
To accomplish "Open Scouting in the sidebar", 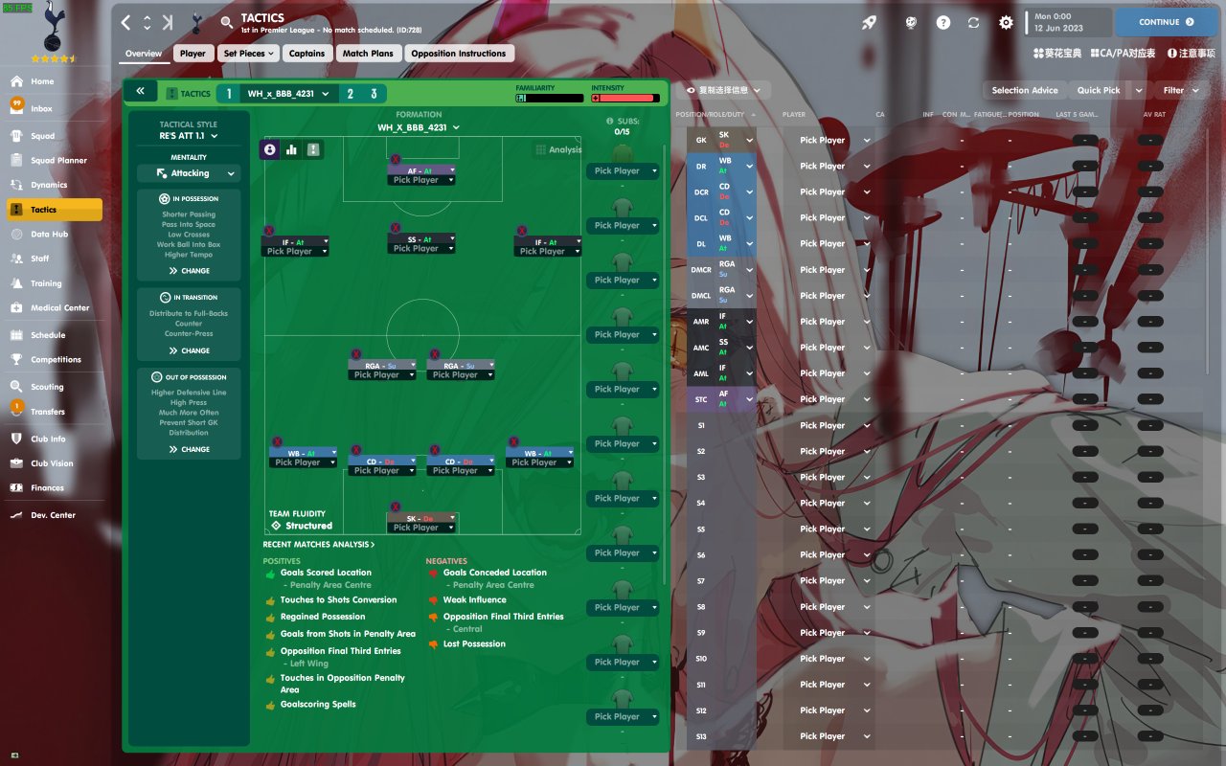I will coord(55,387).
